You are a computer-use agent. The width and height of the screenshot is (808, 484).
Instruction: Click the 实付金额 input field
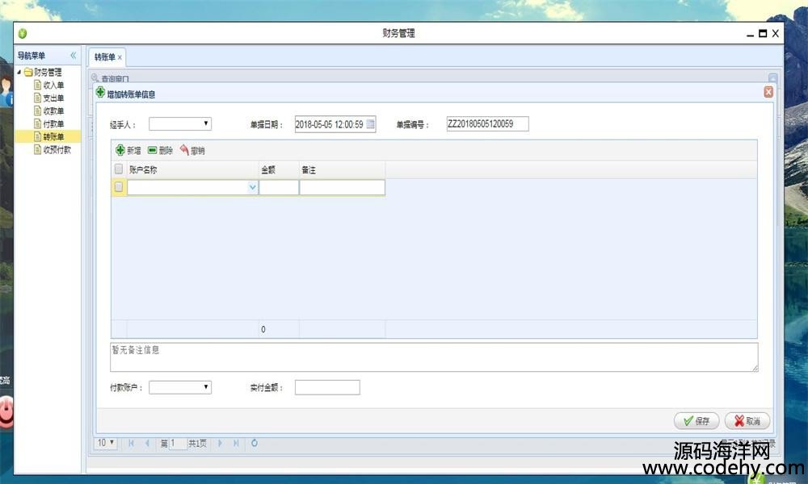327,388
